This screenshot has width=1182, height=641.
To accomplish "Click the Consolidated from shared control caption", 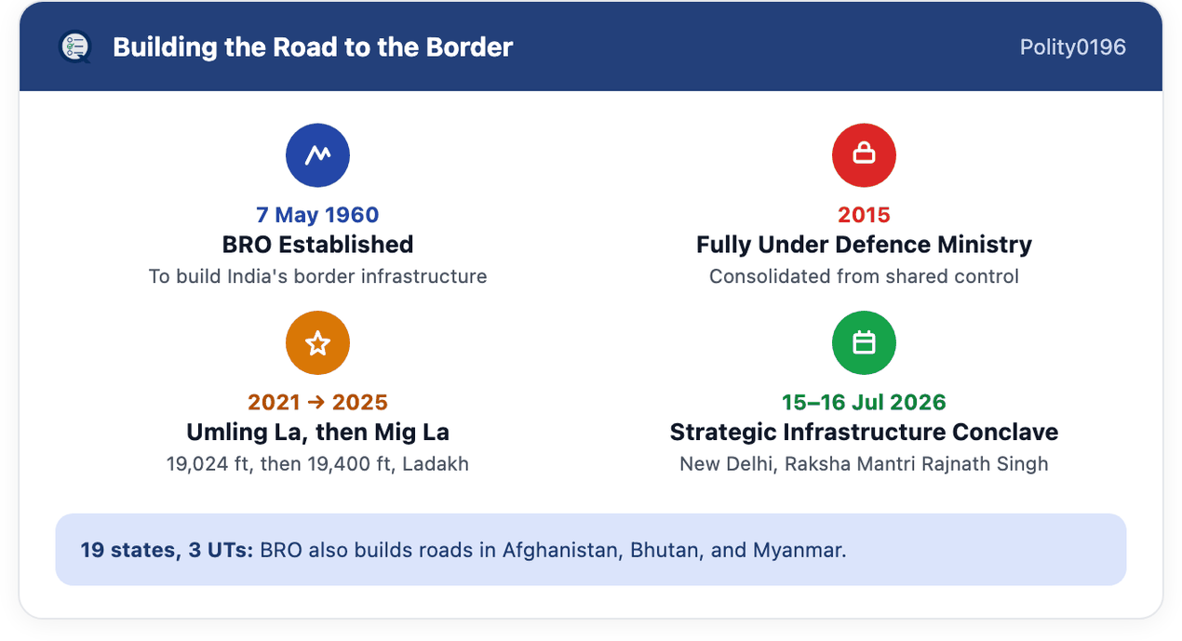I will pyautogui.click(x=864, y=276).
